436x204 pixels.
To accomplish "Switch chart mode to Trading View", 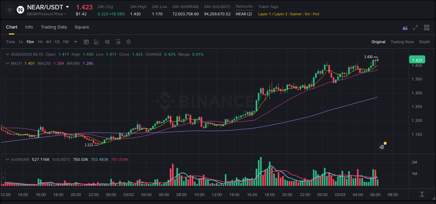I will (x=402, y=41).
